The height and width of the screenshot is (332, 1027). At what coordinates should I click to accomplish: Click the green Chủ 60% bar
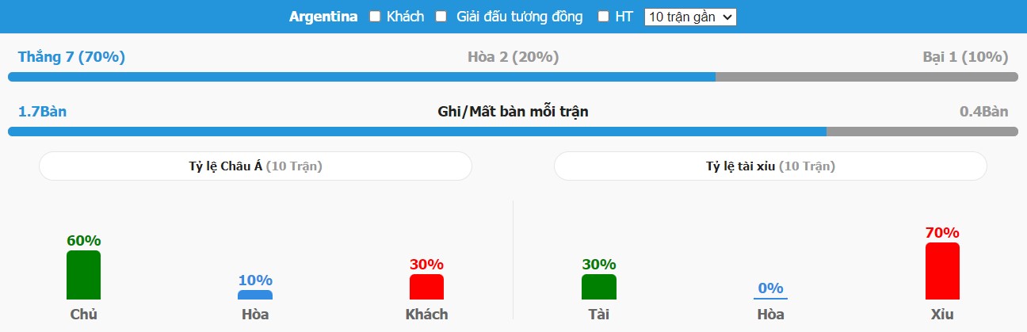83,275
